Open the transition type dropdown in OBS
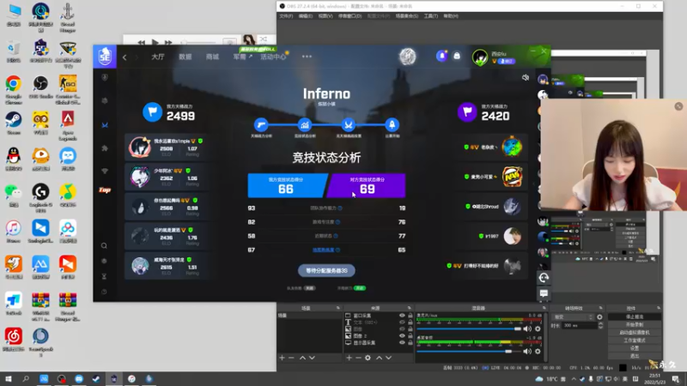The image size is (687, 386). point(573,317)
